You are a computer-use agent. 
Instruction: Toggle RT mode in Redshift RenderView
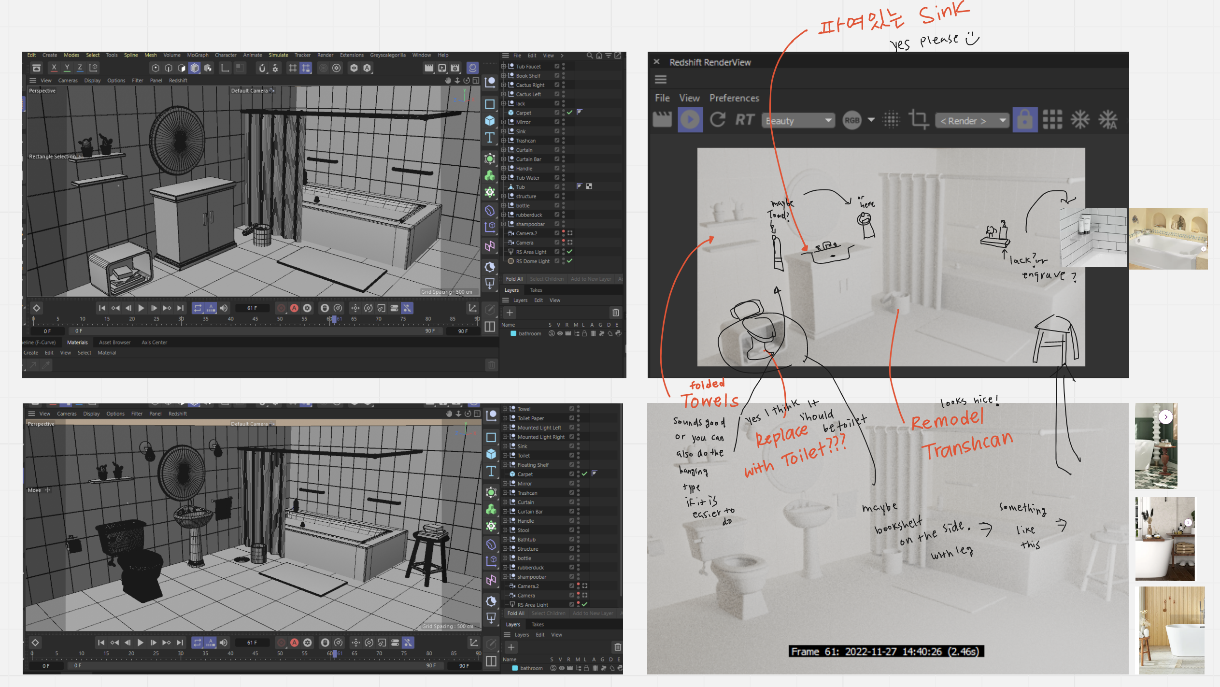click(x=745, y=120)
